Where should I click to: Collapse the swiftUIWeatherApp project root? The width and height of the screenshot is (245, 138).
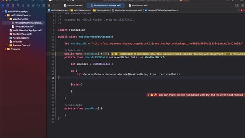[x=3, y=11]
